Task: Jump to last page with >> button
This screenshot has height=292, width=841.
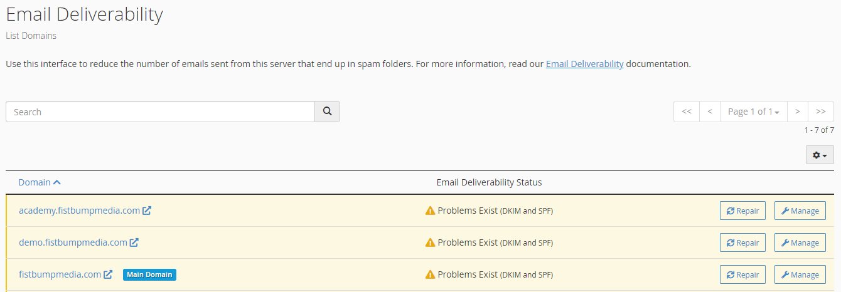Action: coord(820,112)
